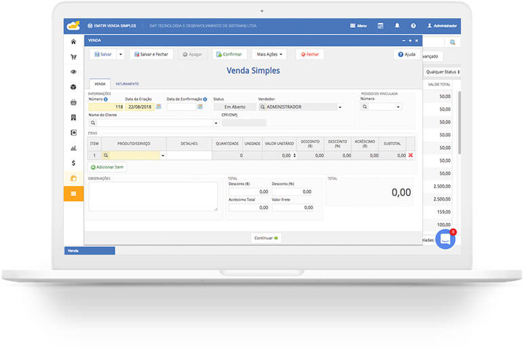The height and width of the screenshot is (359, 524).
Task: Open the shopping cart sidebar icon
Action: [73, 56]
